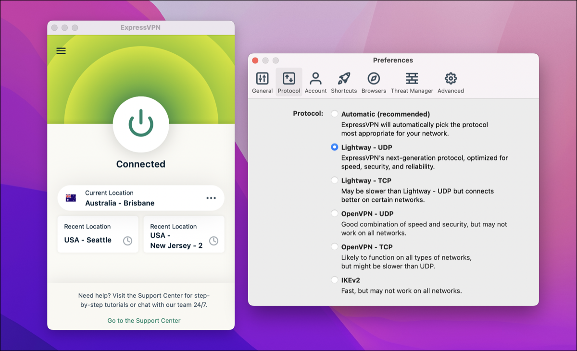The image size is (577, 351).
Task: Open the Shortcuts rocket tab
Action: [x=344, y=83]
